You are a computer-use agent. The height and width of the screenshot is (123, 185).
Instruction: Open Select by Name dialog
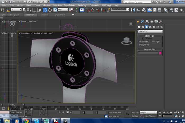[29, 10]
